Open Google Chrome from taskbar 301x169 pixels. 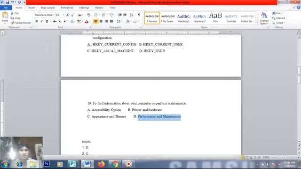pos(115,164)
